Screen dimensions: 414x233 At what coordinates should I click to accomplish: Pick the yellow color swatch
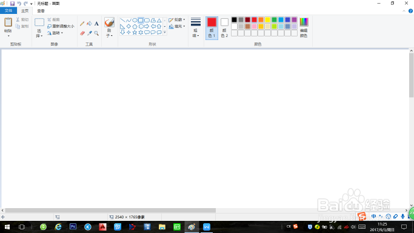click(267, 20)
